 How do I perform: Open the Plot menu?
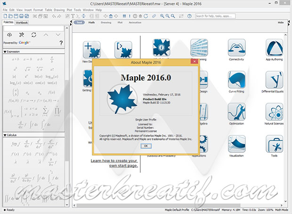69,10
